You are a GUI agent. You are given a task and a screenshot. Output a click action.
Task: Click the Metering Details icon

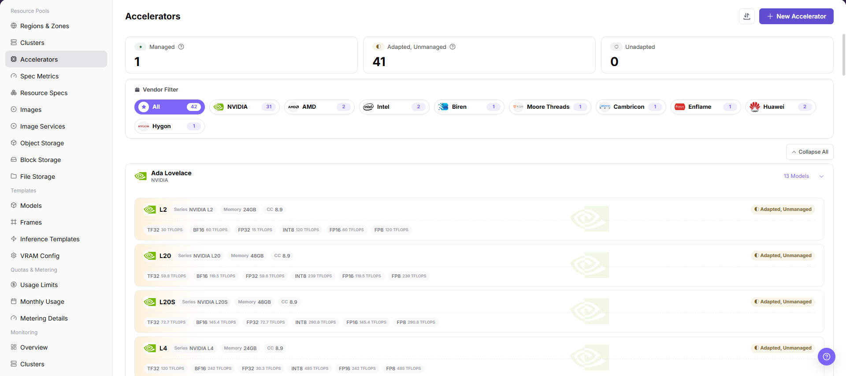point(14,318)
